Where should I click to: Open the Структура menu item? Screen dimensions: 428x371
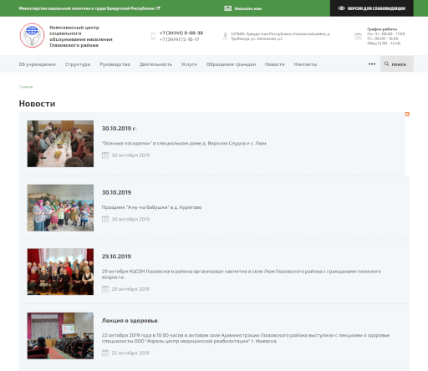click(78, 64)
